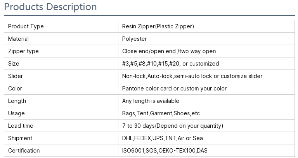This screenshot has height=158, width=298.
Task: Click the Non-lock, Auto-lock slider value
Action: (192, 76)
